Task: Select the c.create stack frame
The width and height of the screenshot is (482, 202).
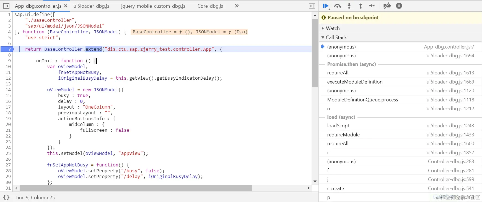Action: [x=400, y=188]
